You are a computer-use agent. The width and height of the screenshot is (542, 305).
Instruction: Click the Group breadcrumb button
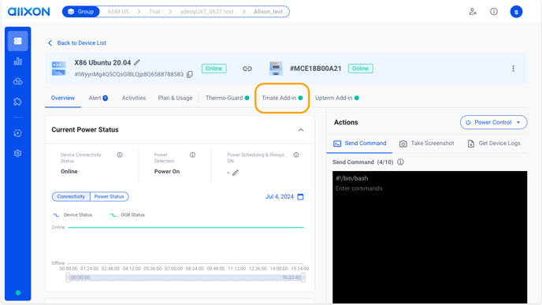(x=81, y=12)
